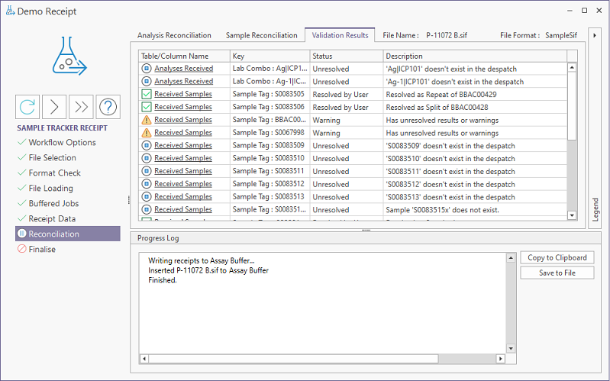Click unresolved icon for S0083510 row

pos(147,158)
